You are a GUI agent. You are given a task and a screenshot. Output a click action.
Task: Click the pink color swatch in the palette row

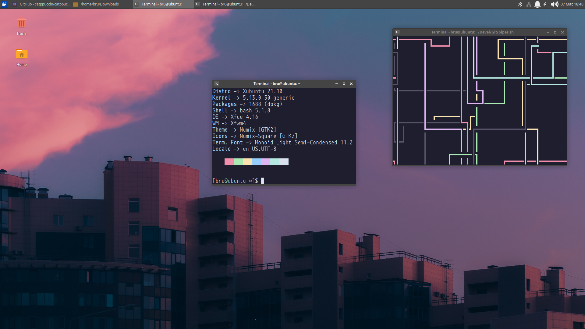click(x=229, y=161)
